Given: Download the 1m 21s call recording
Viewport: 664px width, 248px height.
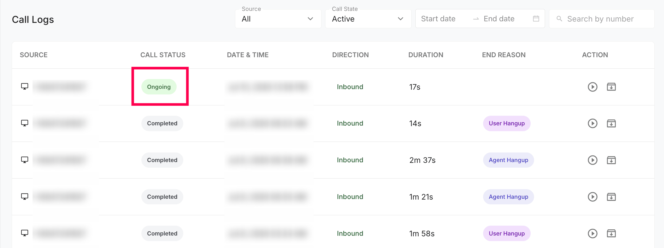Looking at the screenshot, I should click(611, 197).
